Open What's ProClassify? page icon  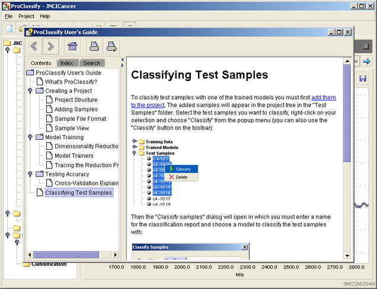point(40,82)
